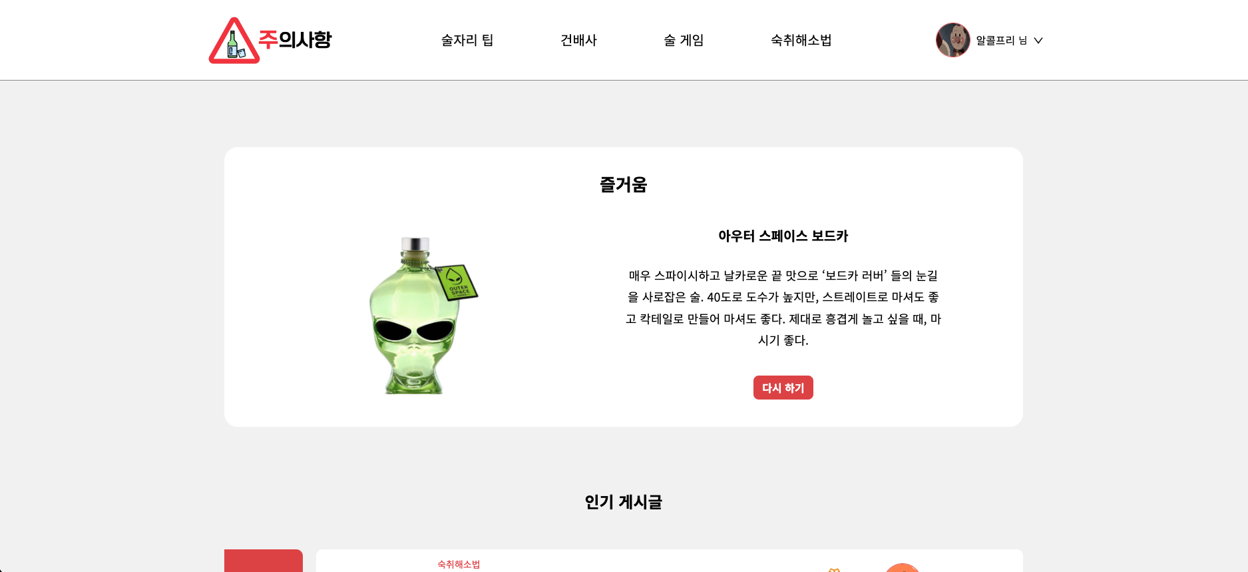
Task: Click the 주의사항 logo text
Action: [295, 40]
